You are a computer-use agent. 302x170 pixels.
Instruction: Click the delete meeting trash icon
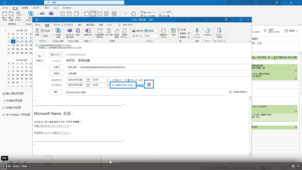click(37, 30)
